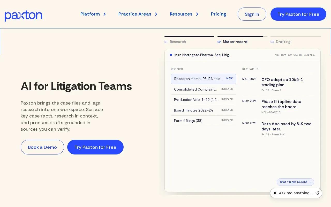This screenshot has height=207, width=331.
Task: Click the MAR 2022 date label
Action: pos(249,79)
